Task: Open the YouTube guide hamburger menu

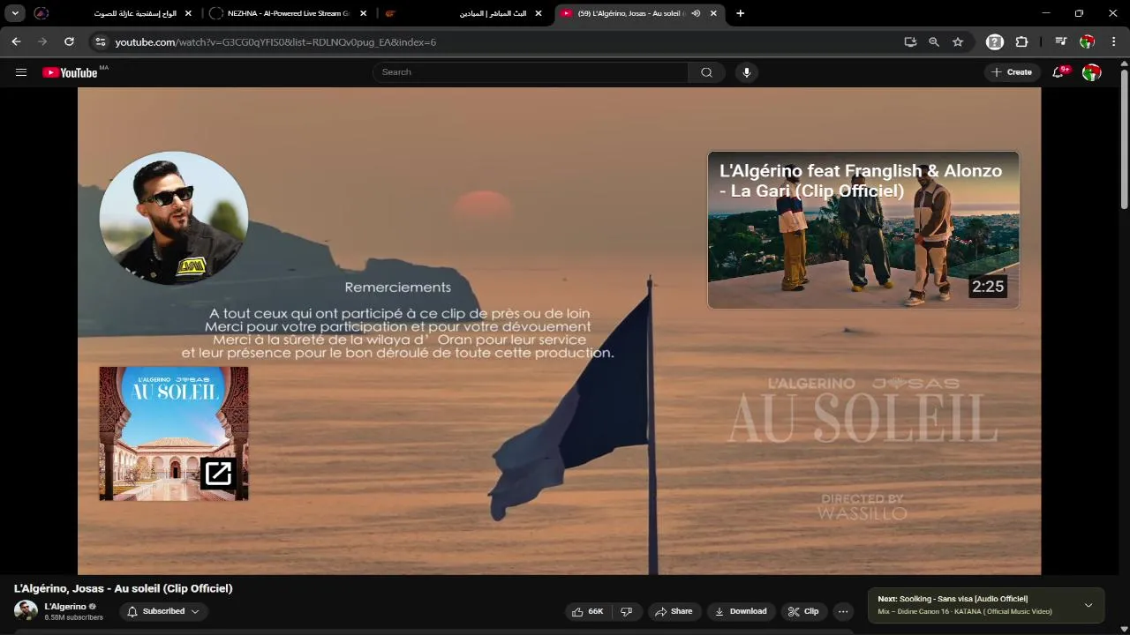Action: click(21, 72)
